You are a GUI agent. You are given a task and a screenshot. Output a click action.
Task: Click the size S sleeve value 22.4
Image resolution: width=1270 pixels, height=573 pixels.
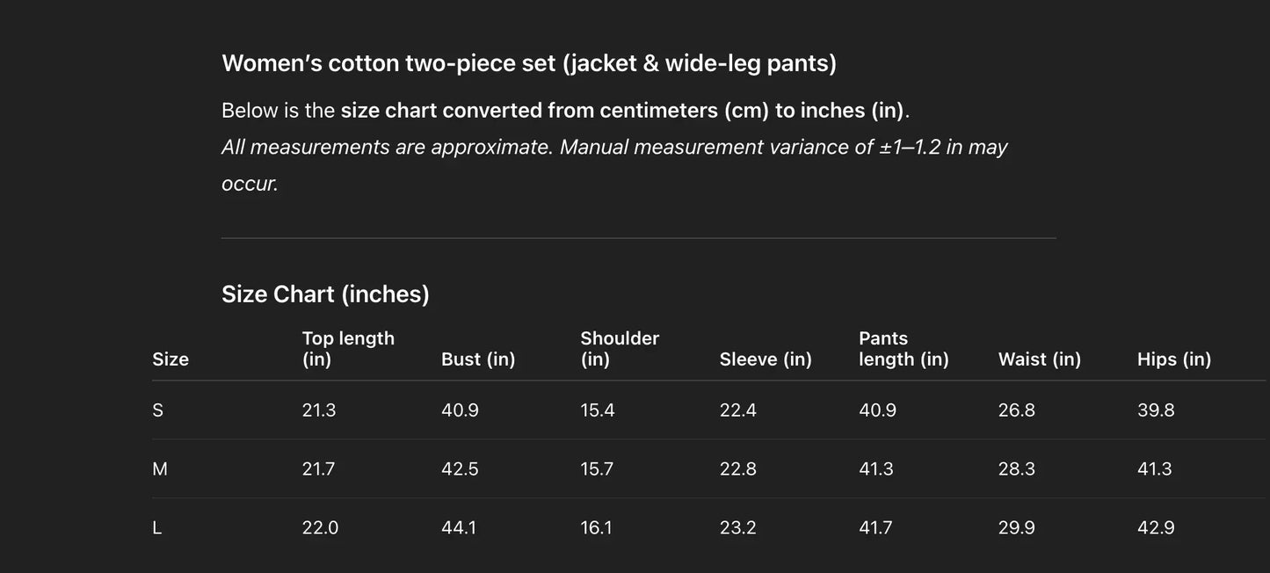tap(738, 410)
